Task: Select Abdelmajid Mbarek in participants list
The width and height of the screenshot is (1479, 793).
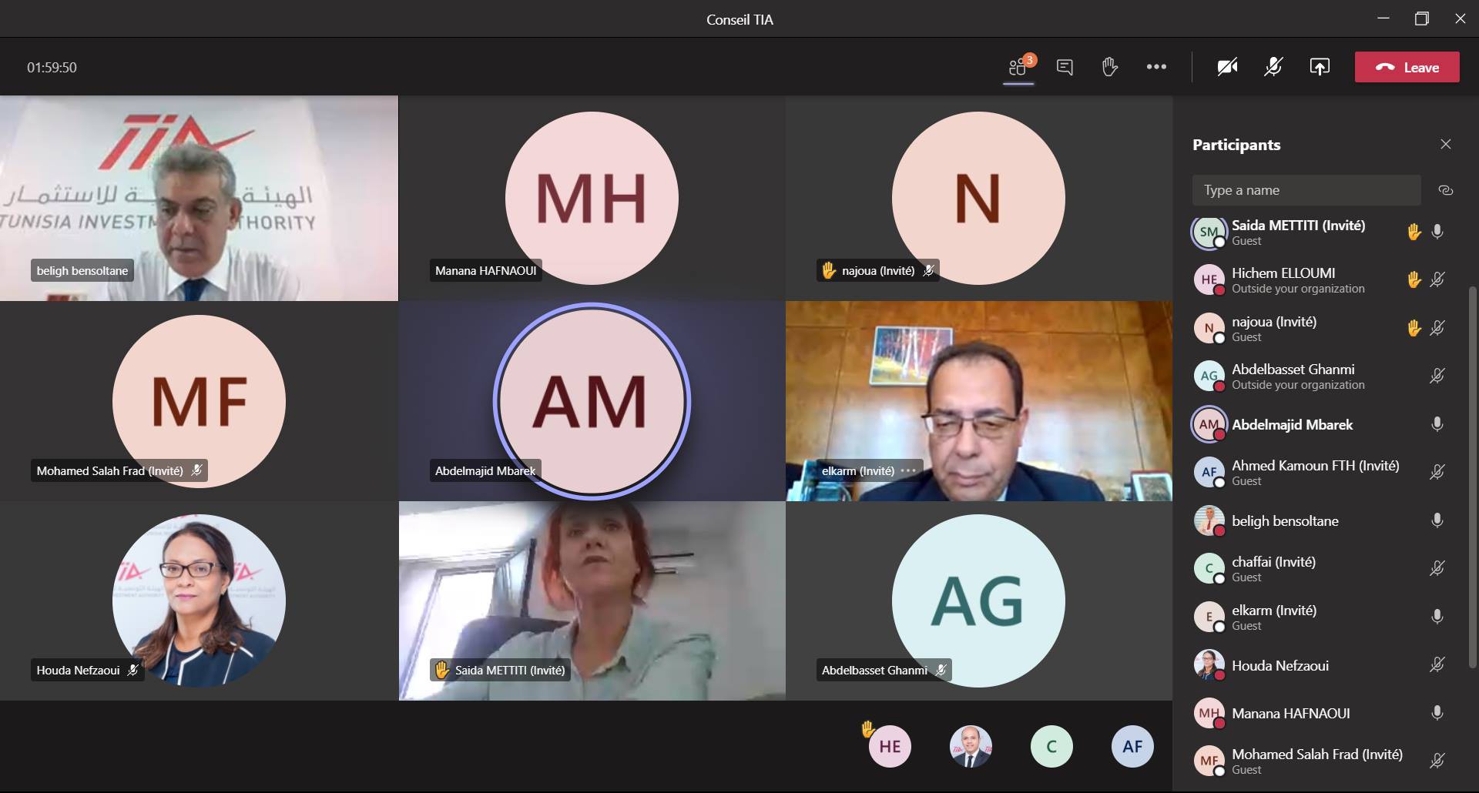Action: click(x=1292, y=425)
